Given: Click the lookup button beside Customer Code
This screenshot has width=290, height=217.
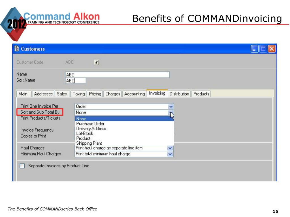Looking at the screenshot, I should (x=96, y=62).
